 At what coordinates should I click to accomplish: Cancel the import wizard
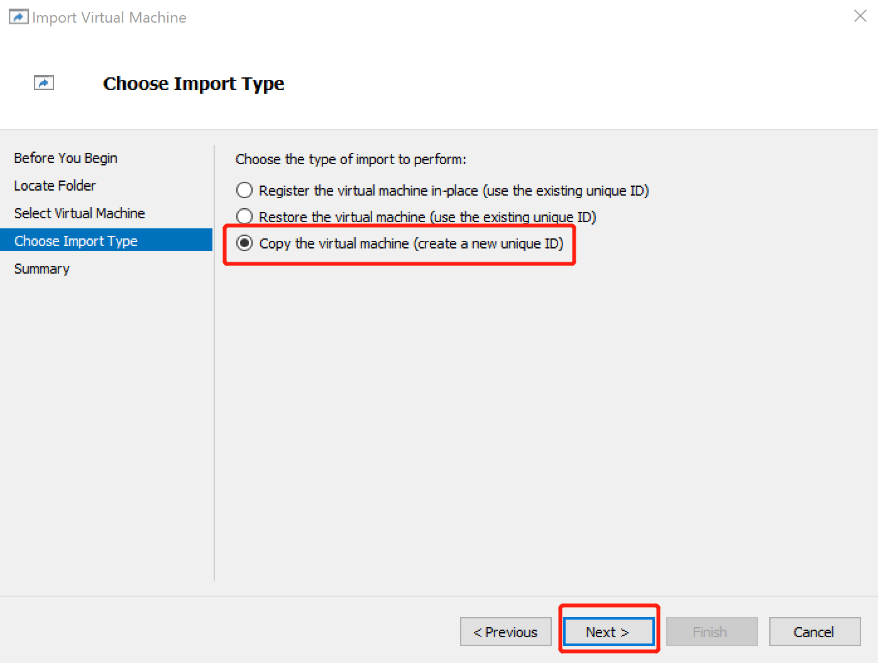pyautogui.click(x=815, y=632)
